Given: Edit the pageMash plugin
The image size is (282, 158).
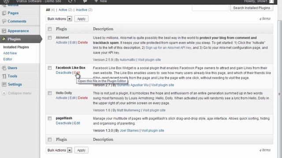Looking at the screenshot, I should [77, 123].
